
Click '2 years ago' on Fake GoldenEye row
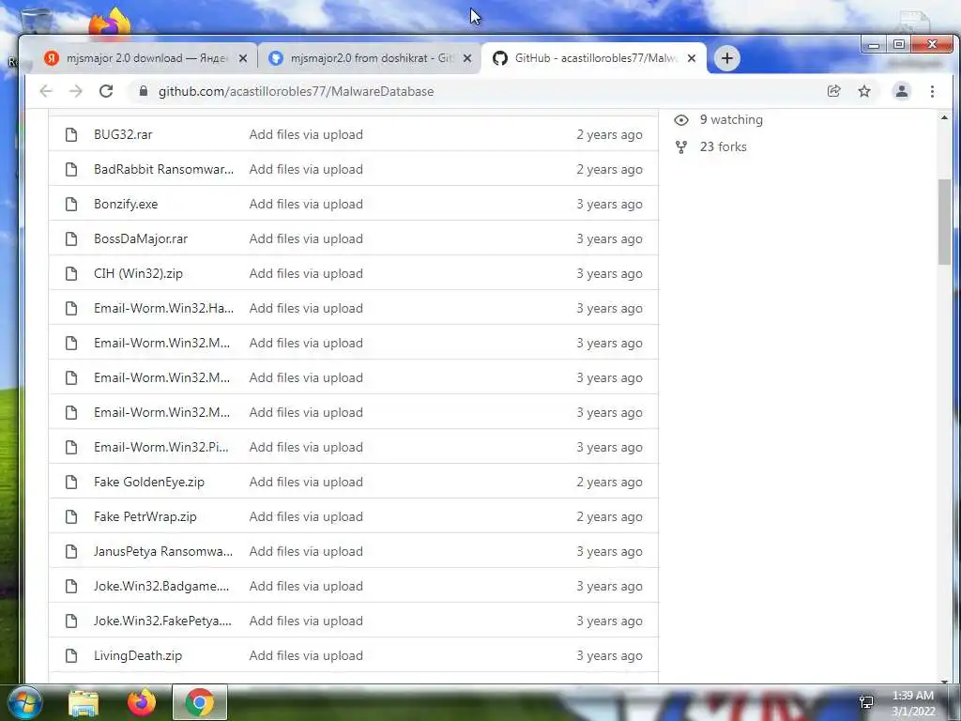click(x=609, y=482)
